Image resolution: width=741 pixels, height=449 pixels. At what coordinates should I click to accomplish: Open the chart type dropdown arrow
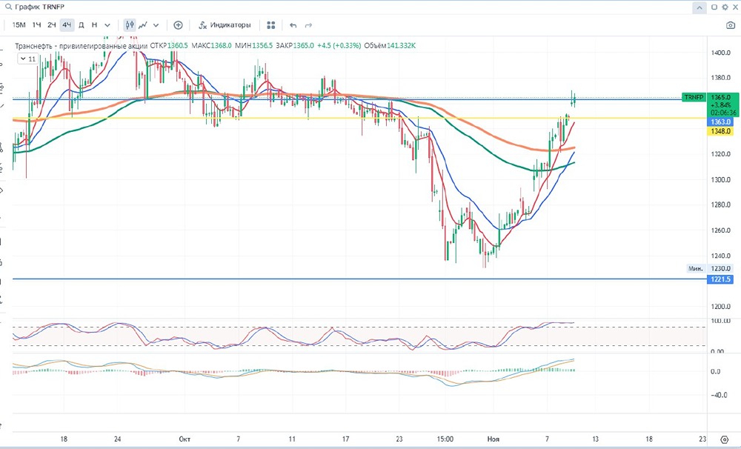156,24
